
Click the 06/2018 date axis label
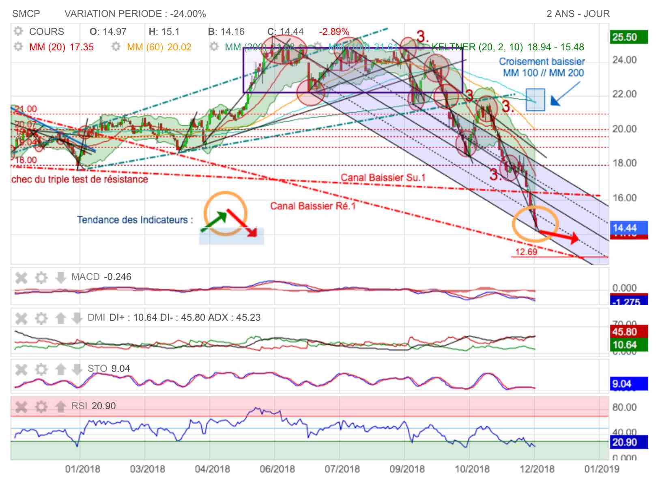click(277, 469)
